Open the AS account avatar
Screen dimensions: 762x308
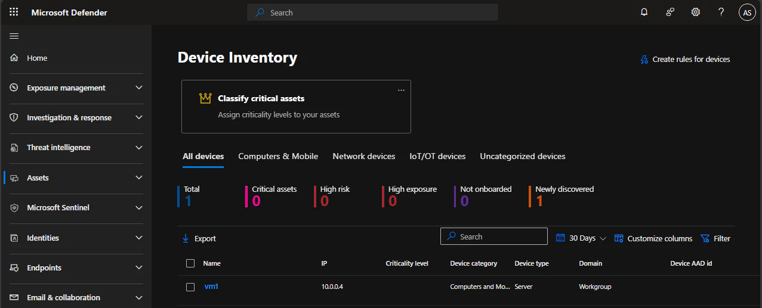pyautogui.click(x=747, y=12)
